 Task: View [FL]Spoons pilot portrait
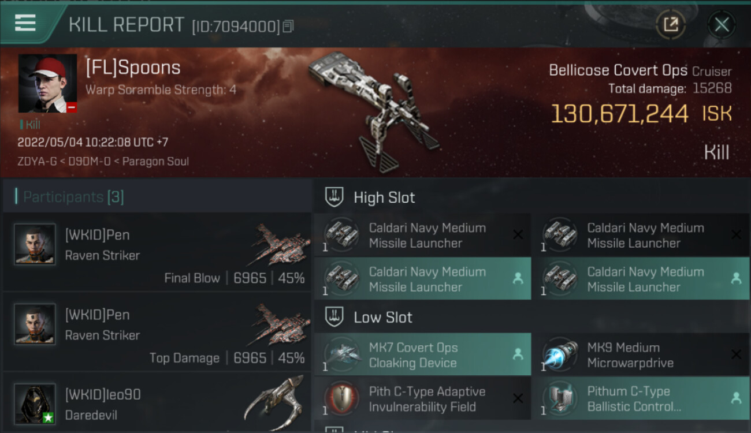coord(47,84)
